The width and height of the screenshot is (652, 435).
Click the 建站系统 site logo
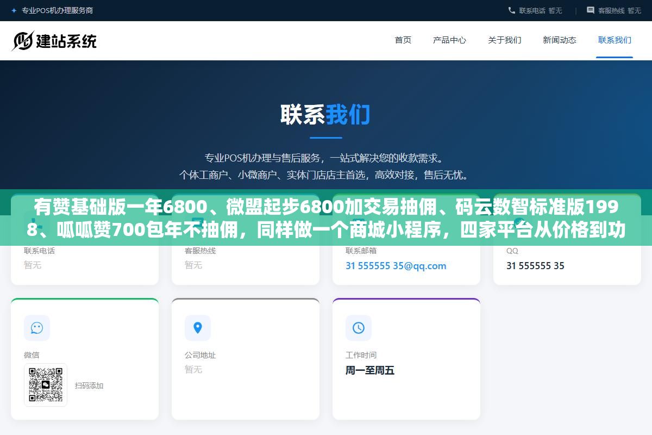tap(54, 41)
